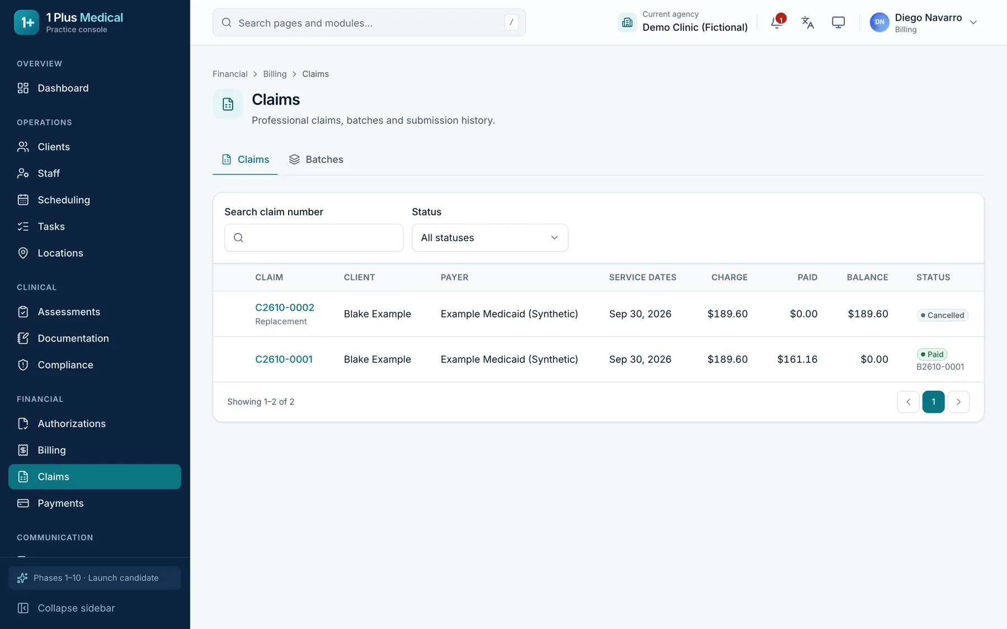Open Scheduling in sidebar
1007x629 pixels.
coord(95,200)
